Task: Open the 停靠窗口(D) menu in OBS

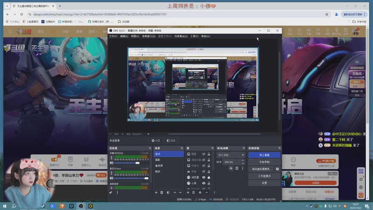Action: [149, 36]
